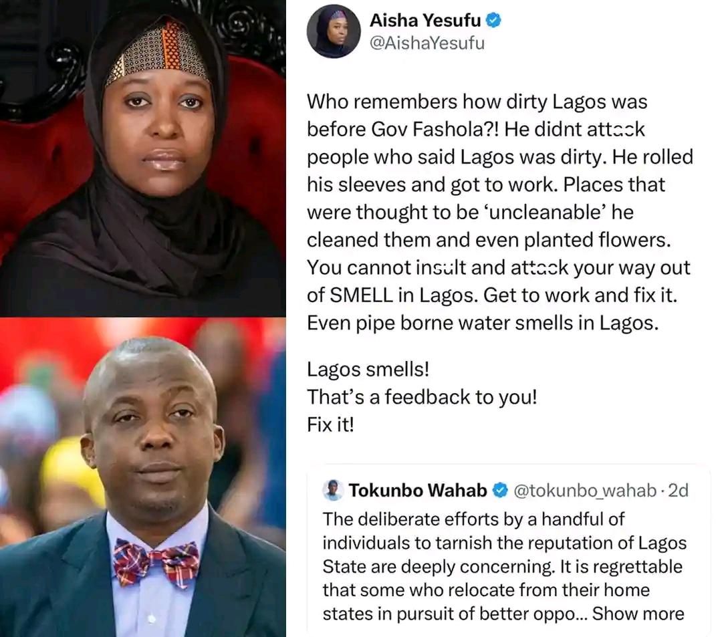Click the 'Lagos smells!' line
Image resolution: width=722 pixels, height=637 pixels.
[368, 369]
